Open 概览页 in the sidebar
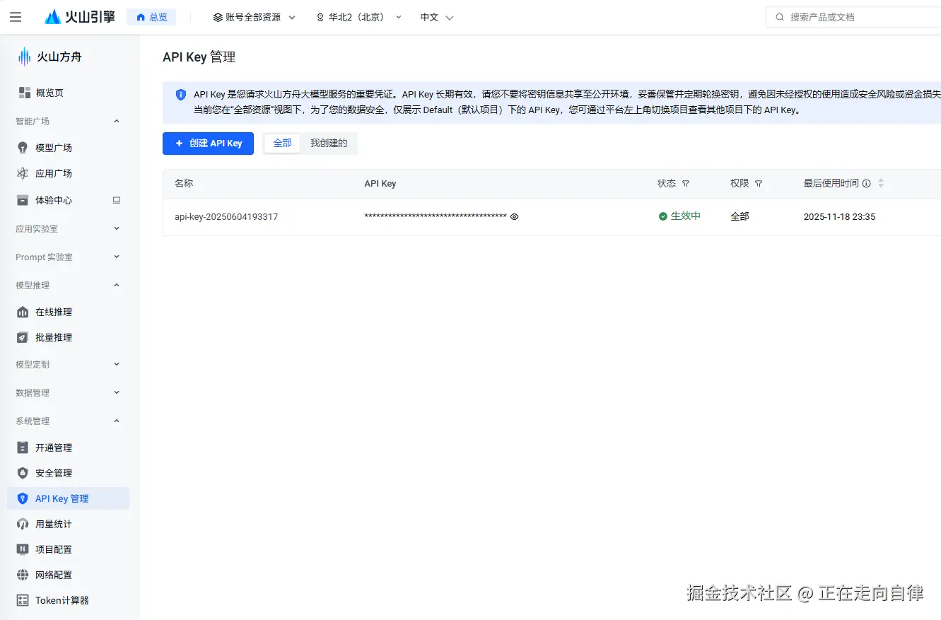Screen dimensions: 941x620 point(49,93)
